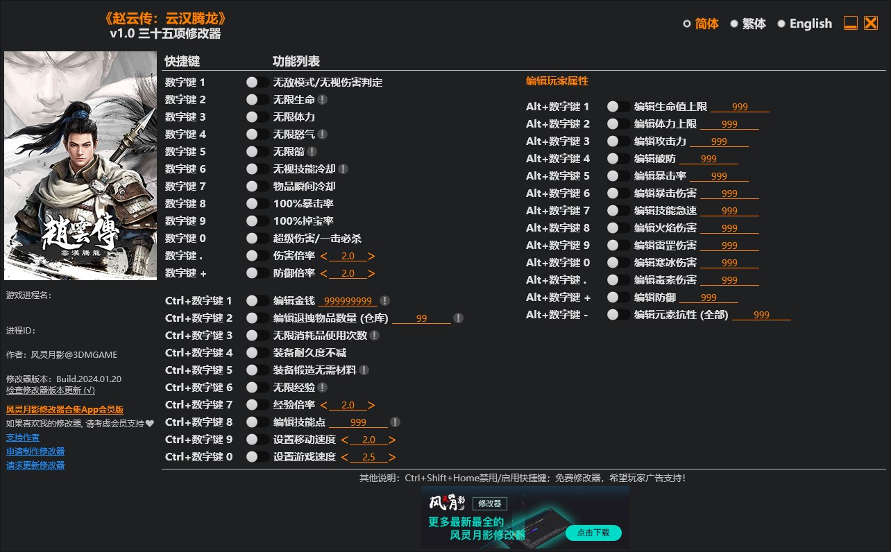891x552 pixels.
Task: Click 编辑防御 value field
Action: point(708,297)
